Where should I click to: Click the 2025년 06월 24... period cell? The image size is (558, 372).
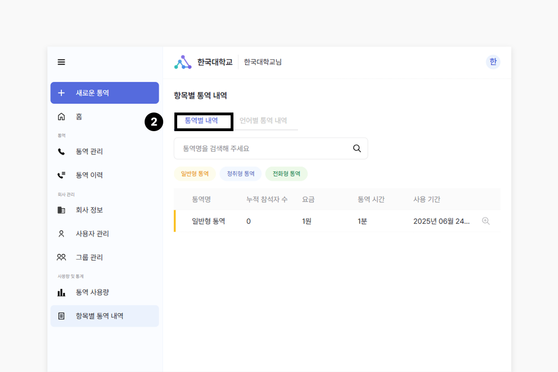pos(442,221)
